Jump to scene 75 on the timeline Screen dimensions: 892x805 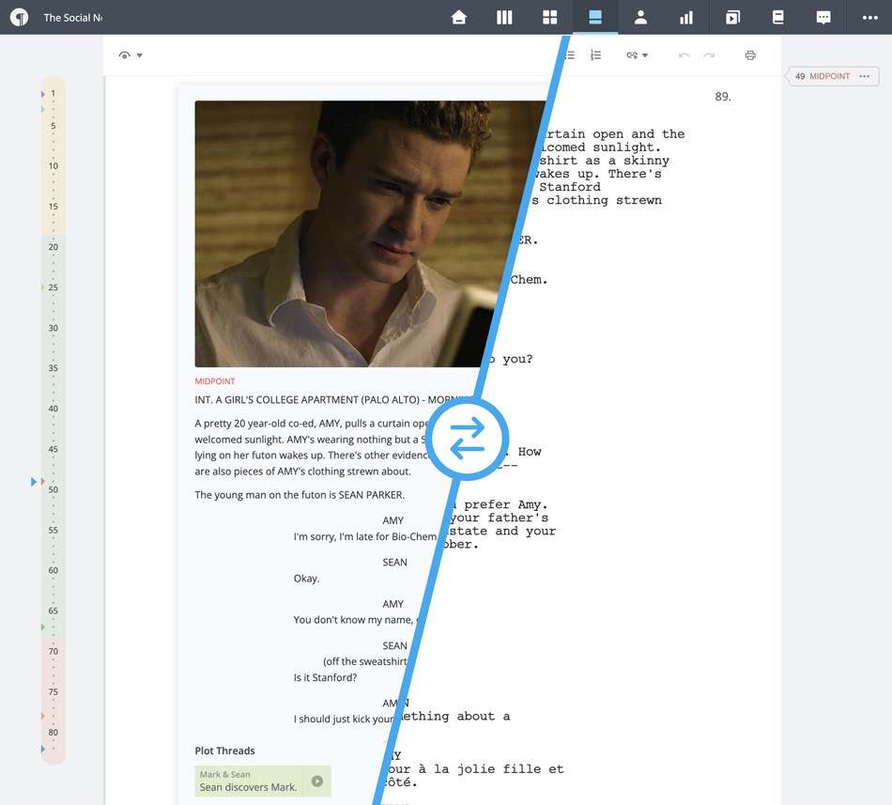click(53, 691)
